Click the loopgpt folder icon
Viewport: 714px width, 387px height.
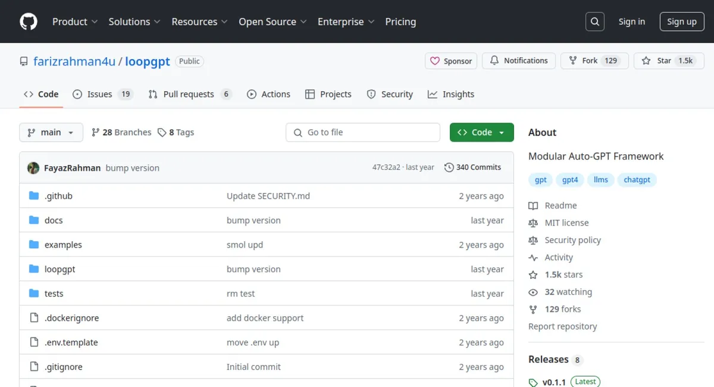point(34,269)
